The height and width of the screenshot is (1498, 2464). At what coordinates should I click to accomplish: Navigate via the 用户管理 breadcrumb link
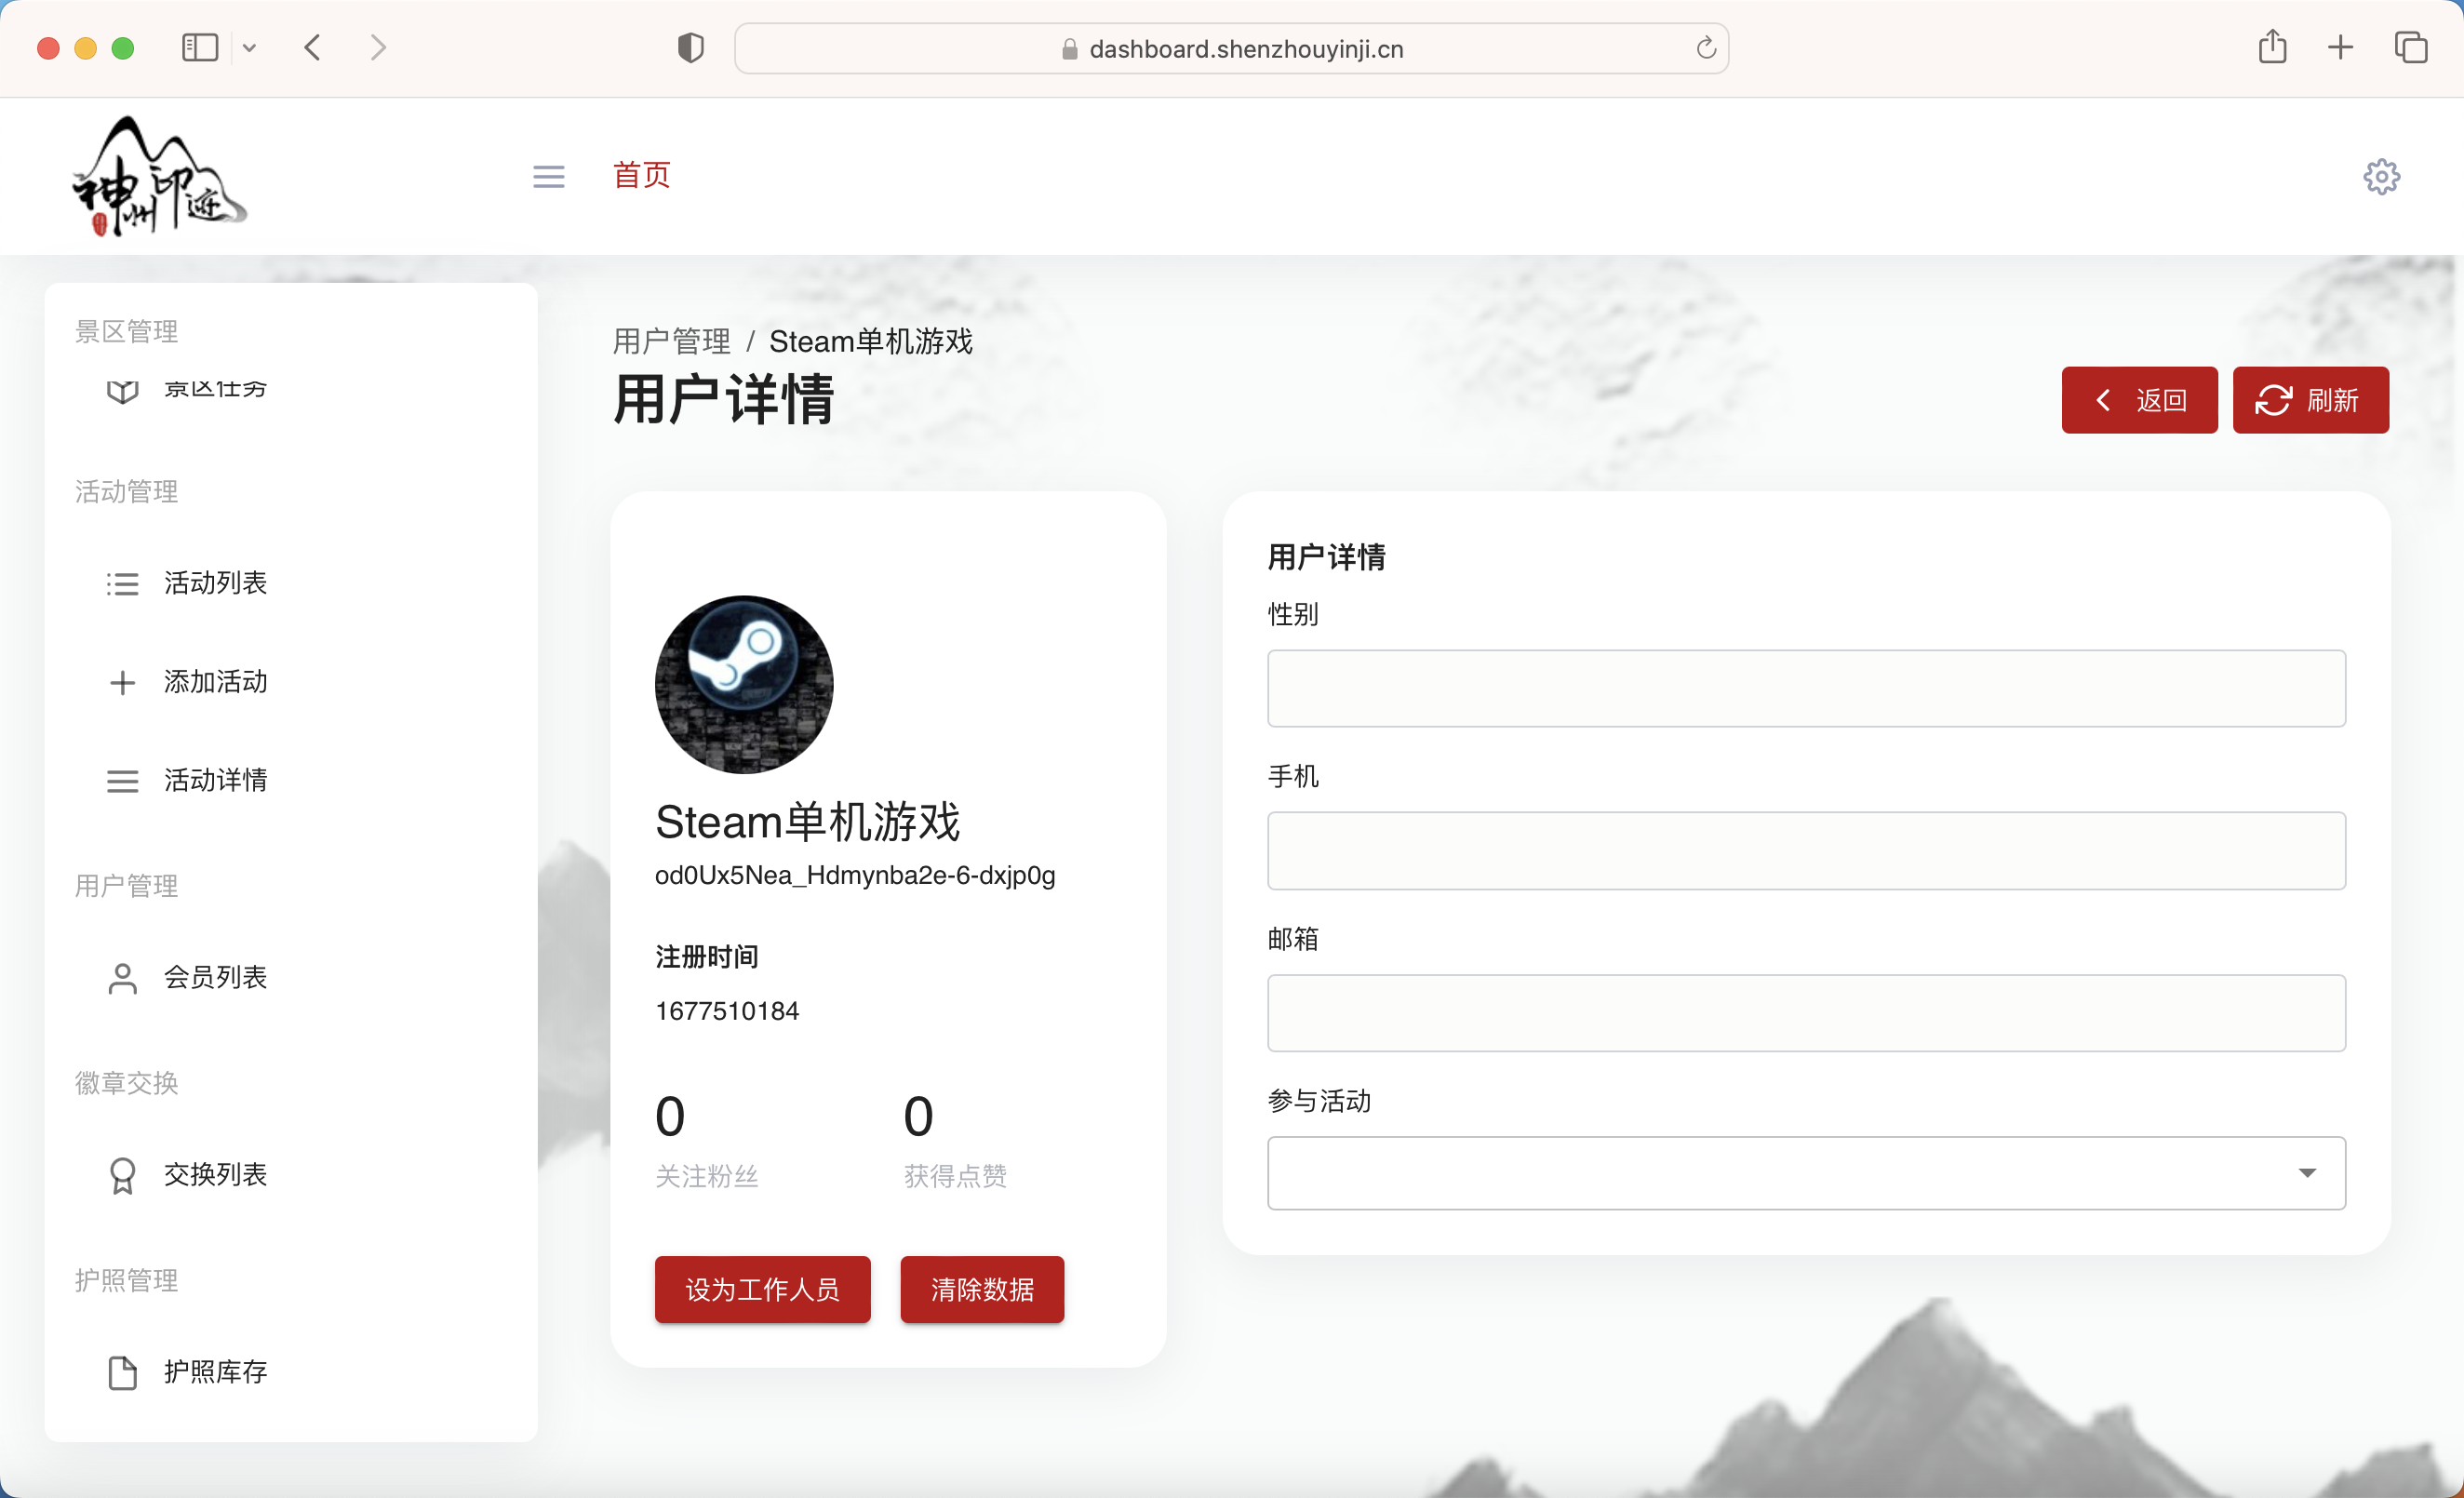pos(671,341)
